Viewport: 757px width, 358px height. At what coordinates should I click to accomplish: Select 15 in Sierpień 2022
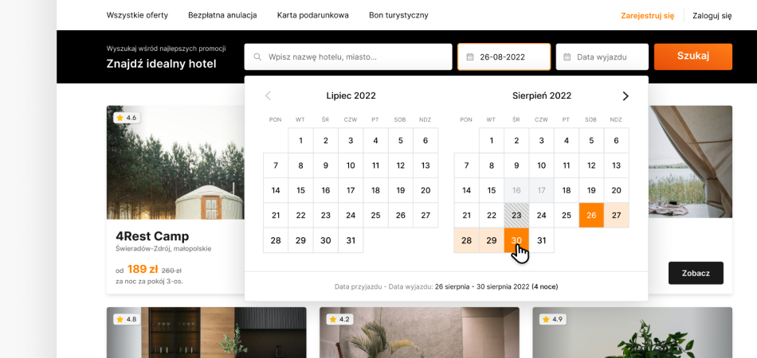492,190
